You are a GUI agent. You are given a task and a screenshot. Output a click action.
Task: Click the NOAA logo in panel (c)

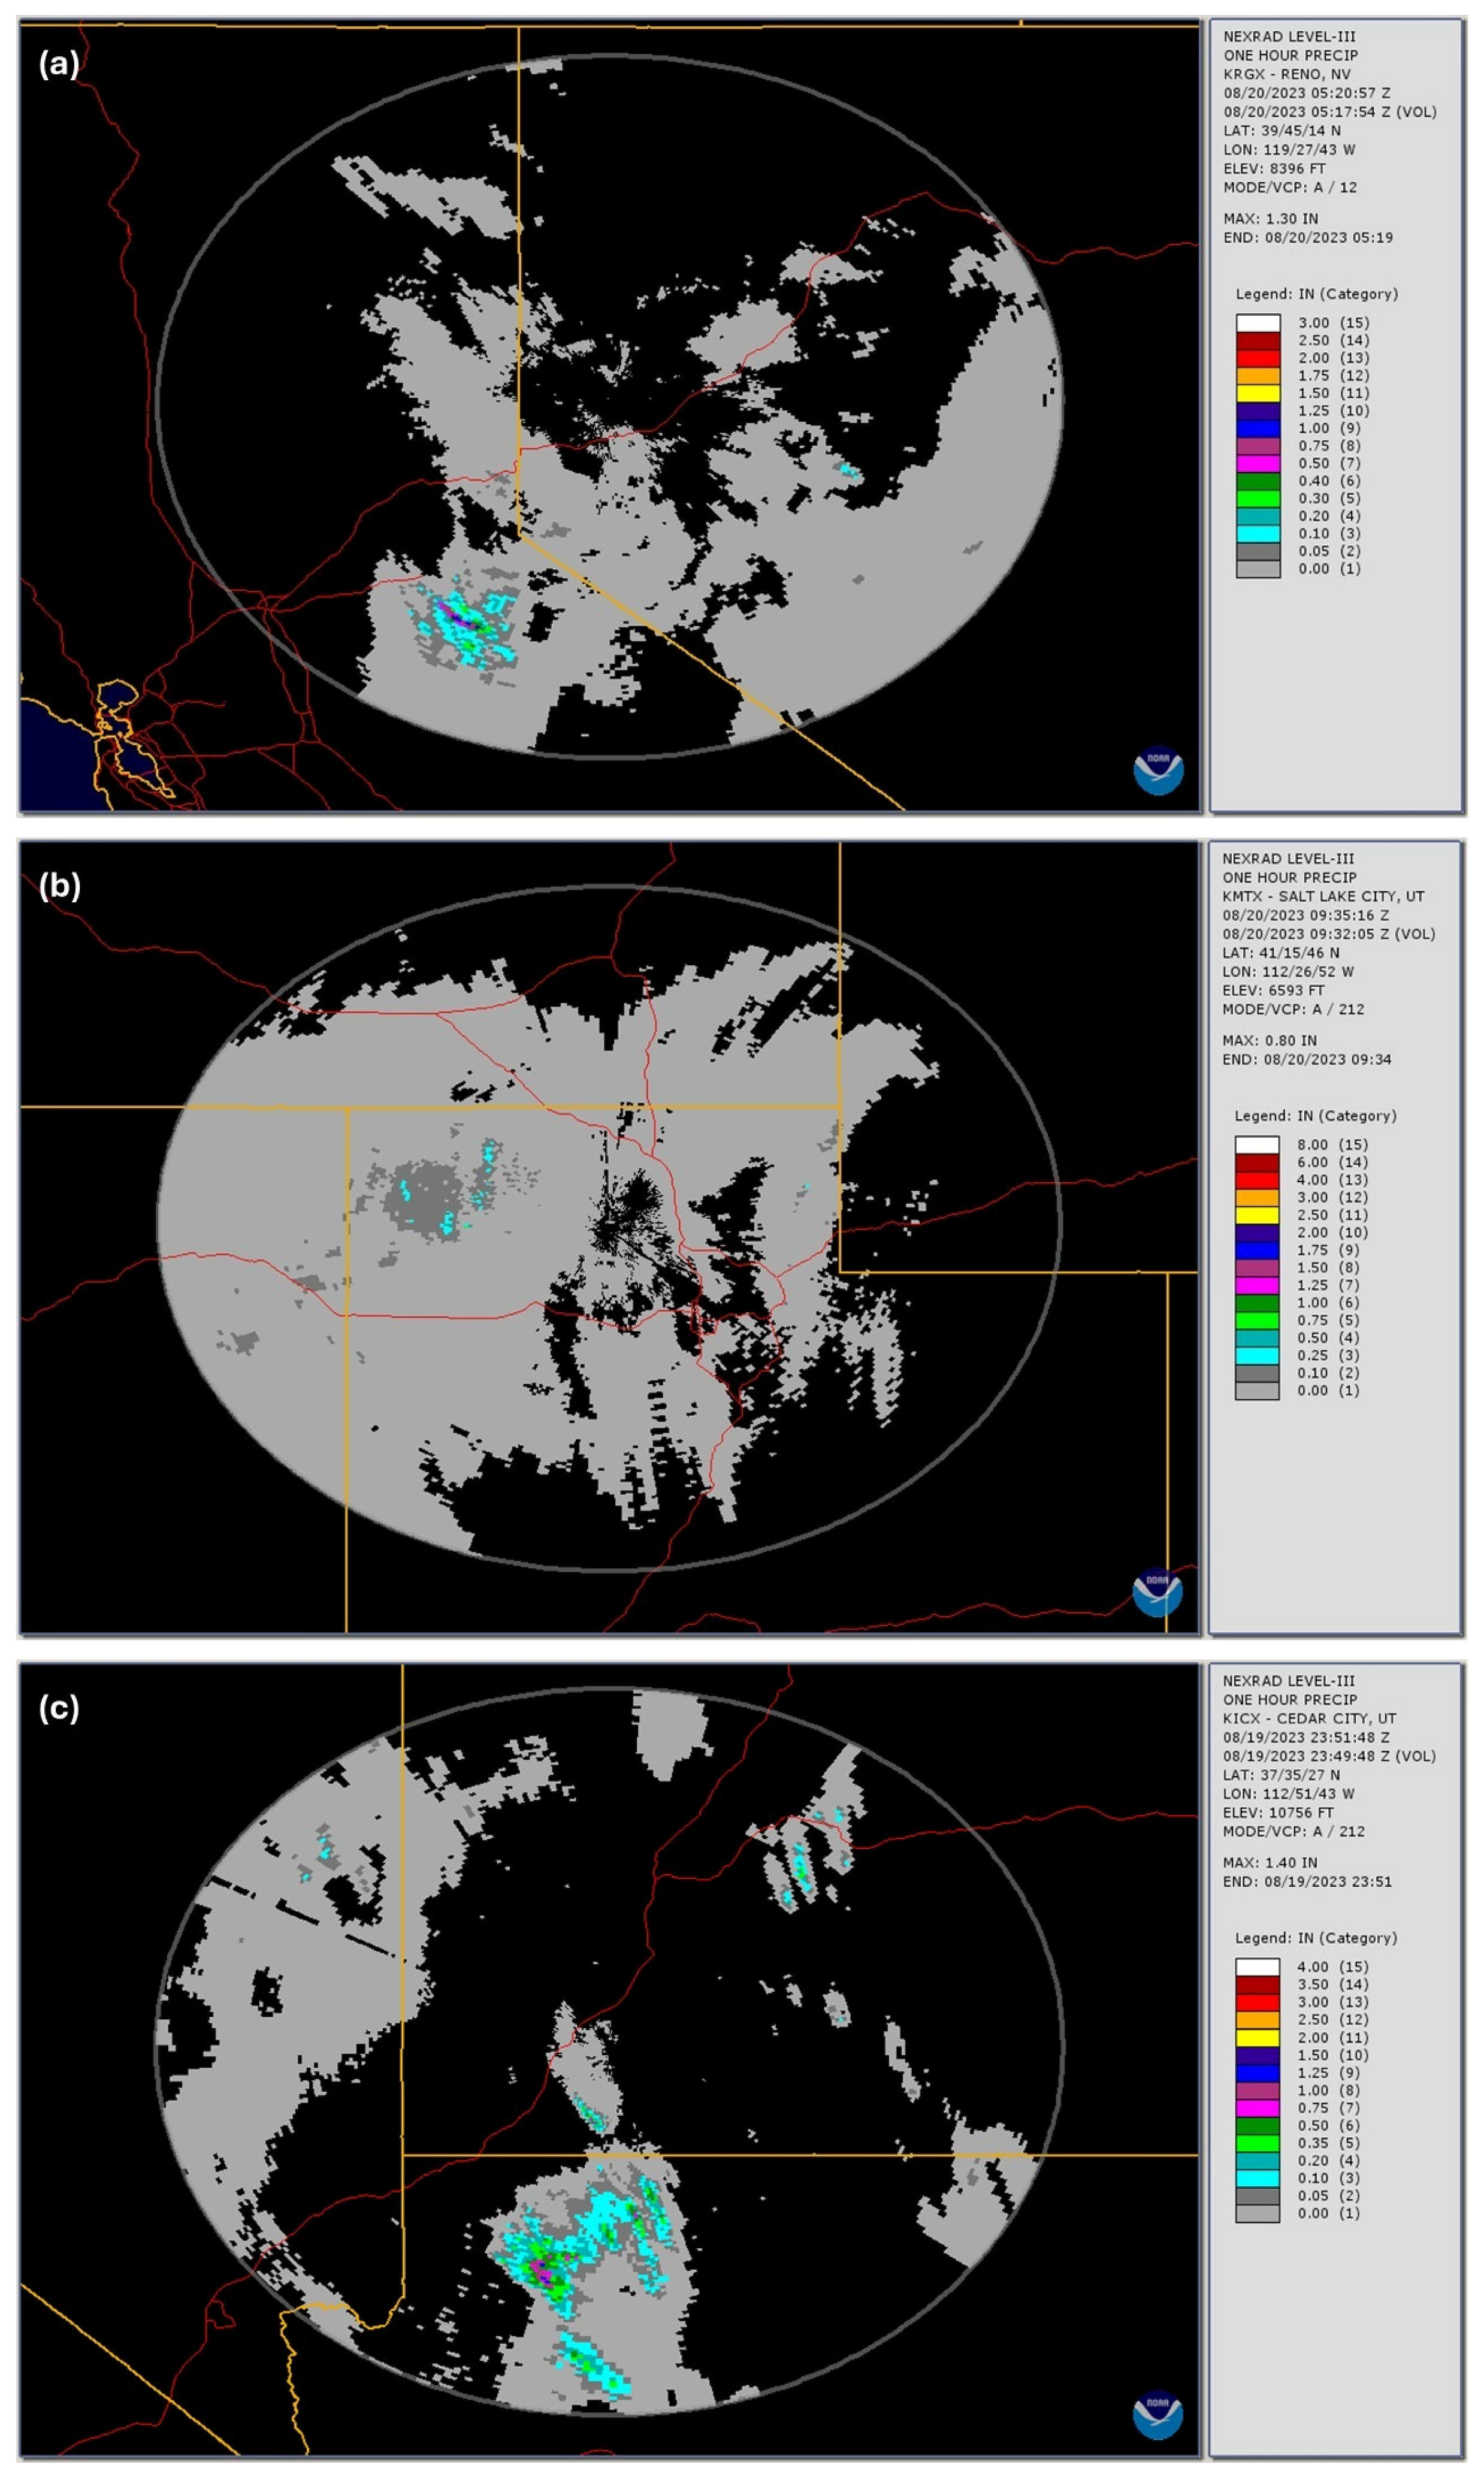[x=1157, y=2414]
